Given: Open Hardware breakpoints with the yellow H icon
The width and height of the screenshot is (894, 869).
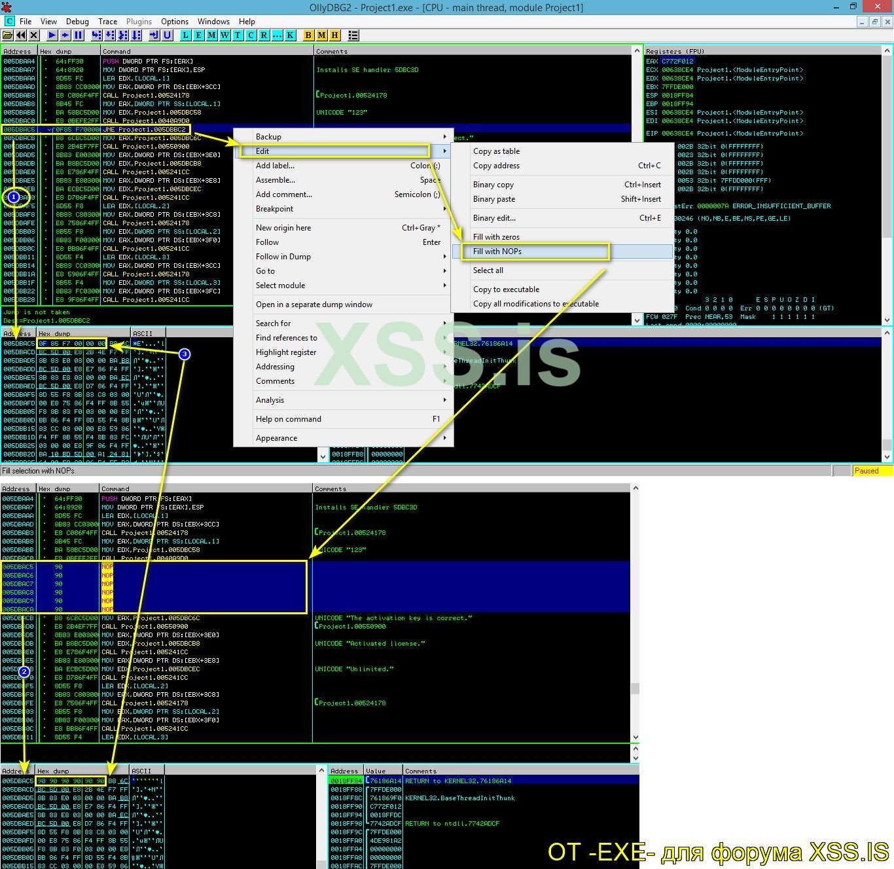Looking at the screenshot, I should (335, 35).
